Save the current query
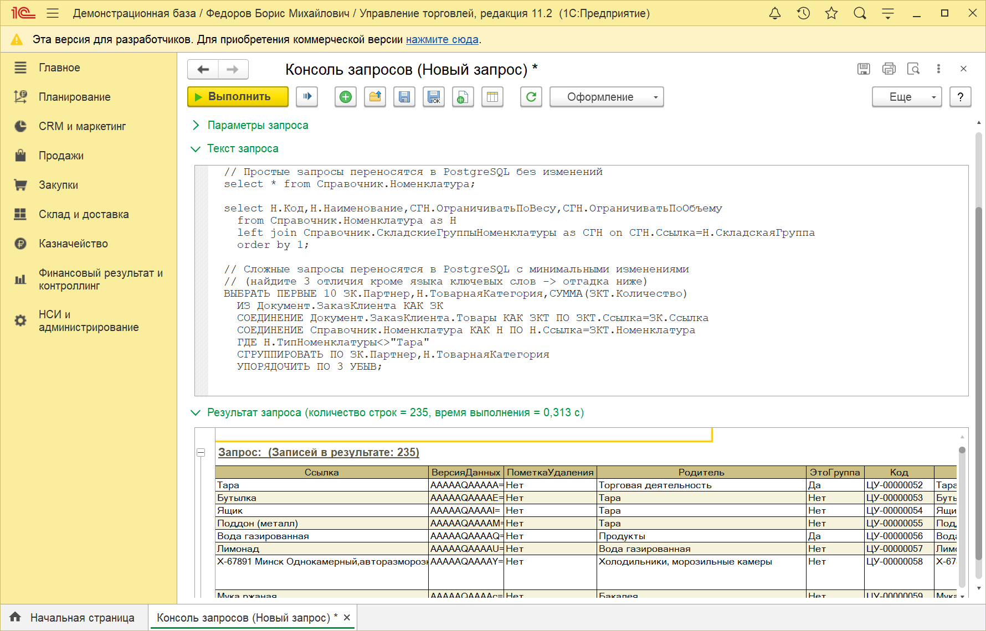The height and width of the screenshot is (631, 986). click(x=404, y=97)
